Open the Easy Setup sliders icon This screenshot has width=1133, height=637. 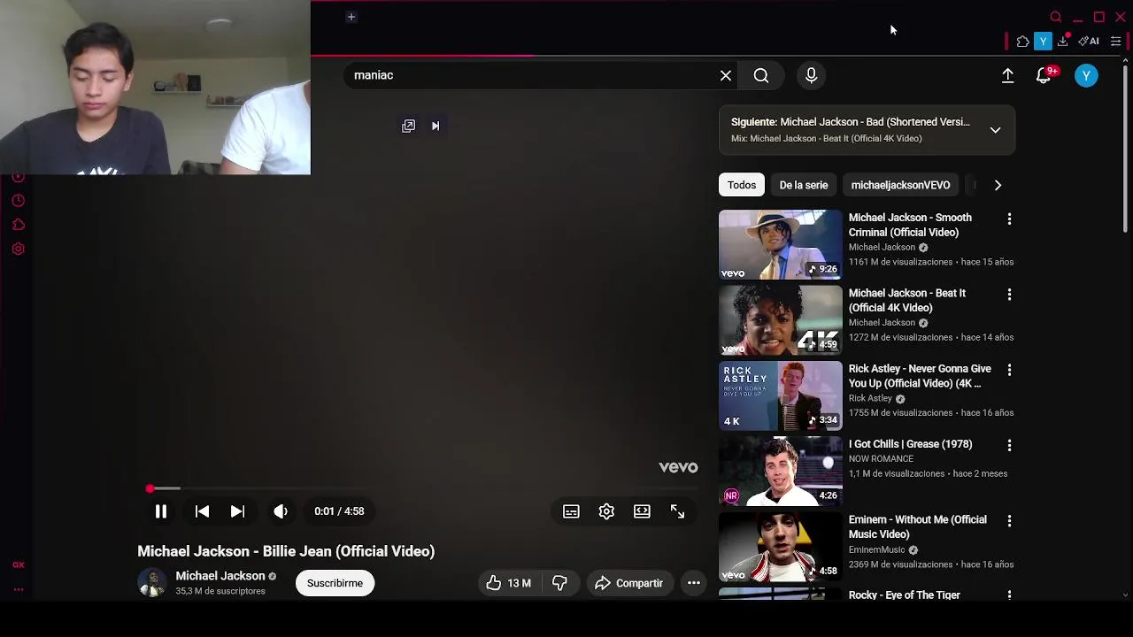1115,42
